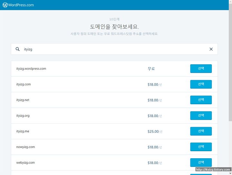Click the 3/5단계 step indicator
The width and height of the screenshot is (232, 175).
point(114,19)
